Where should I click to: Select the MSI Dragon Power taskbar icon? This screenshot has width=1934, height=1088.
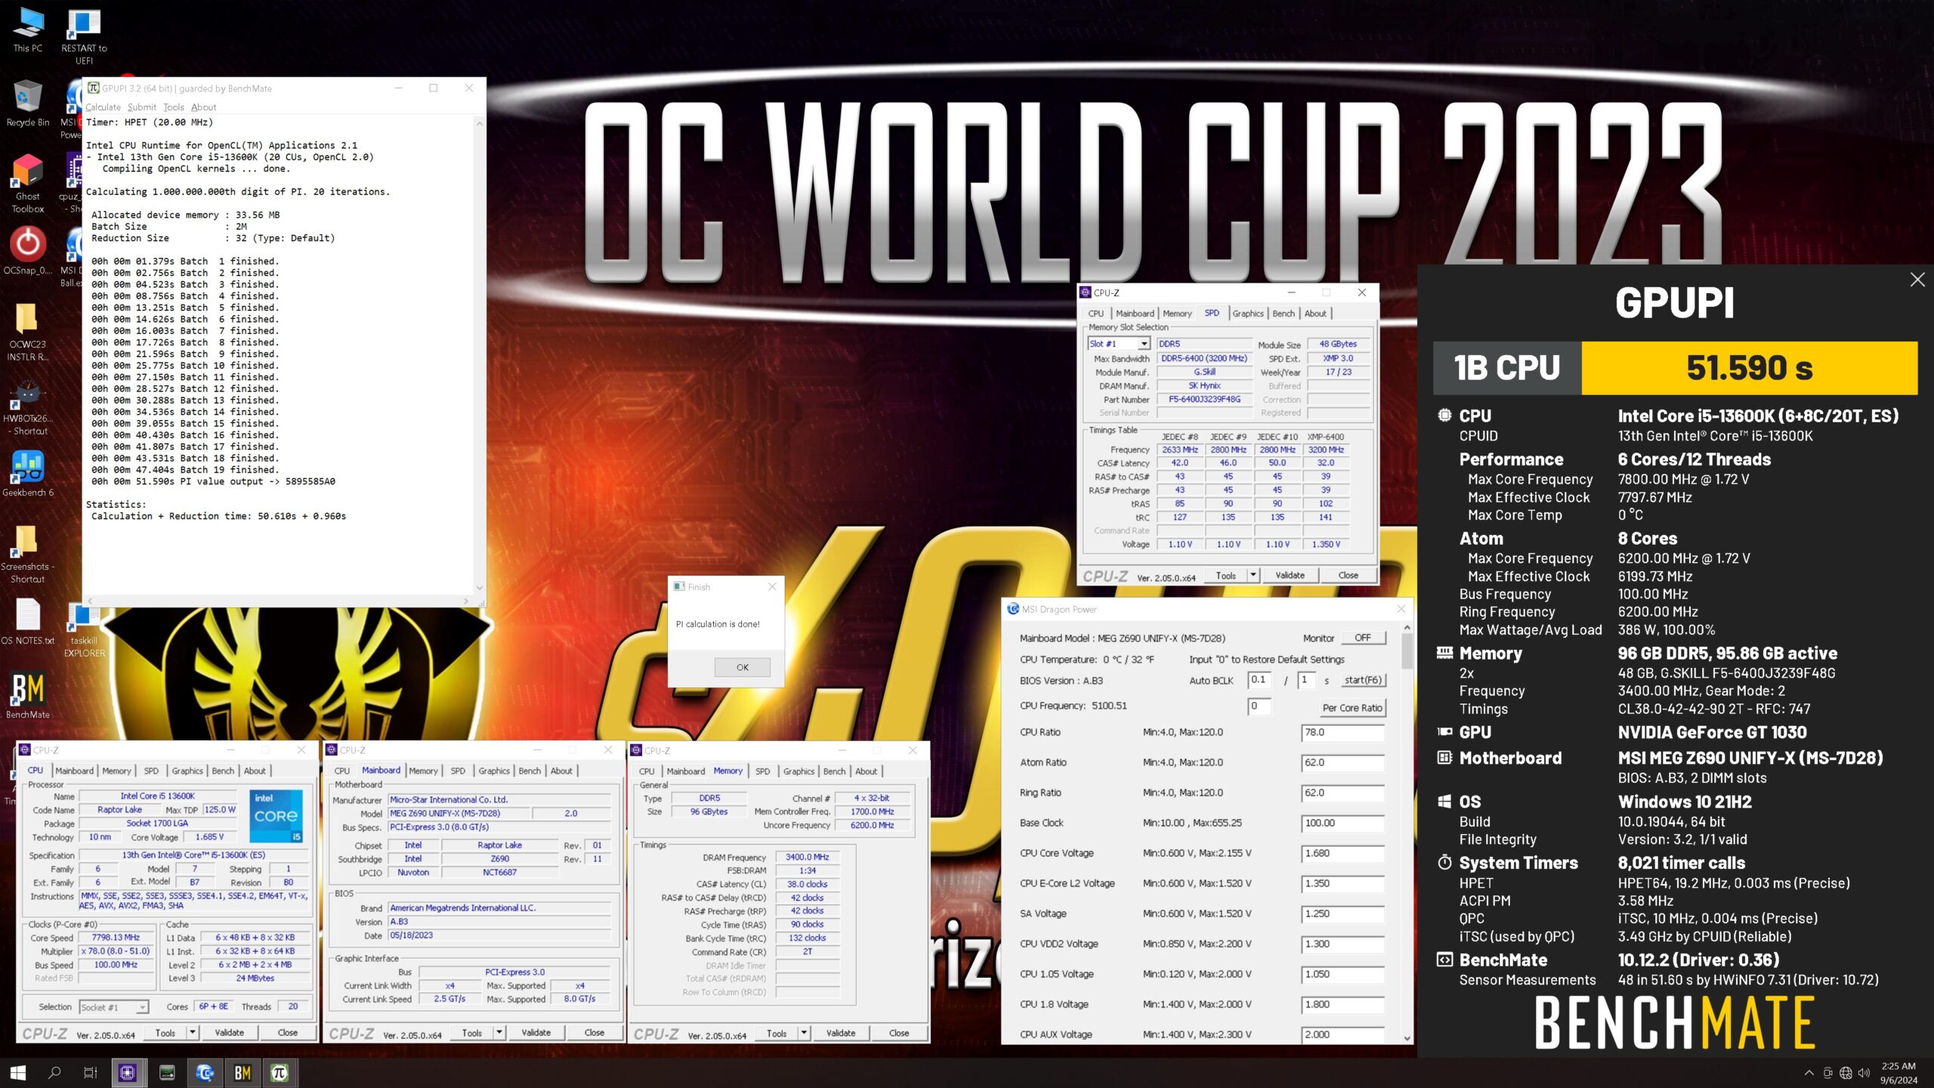(205, 1072)
